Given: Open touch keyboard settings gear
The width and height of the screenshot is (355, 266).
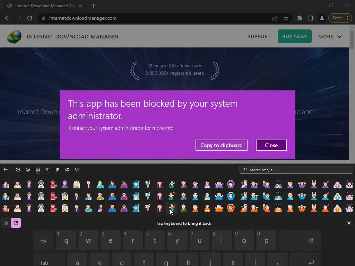Looking at the screenshot, I should pos(6,223).
